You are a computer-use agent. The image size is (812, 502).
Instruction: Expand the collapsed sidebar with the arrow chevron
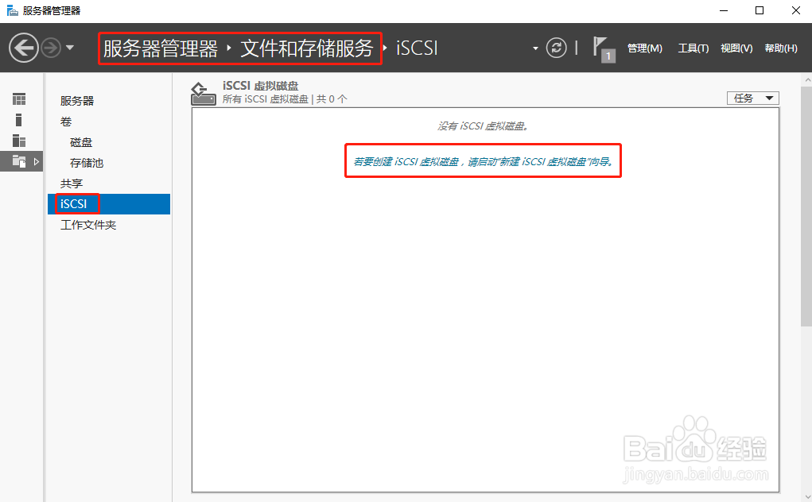point(36,160)
